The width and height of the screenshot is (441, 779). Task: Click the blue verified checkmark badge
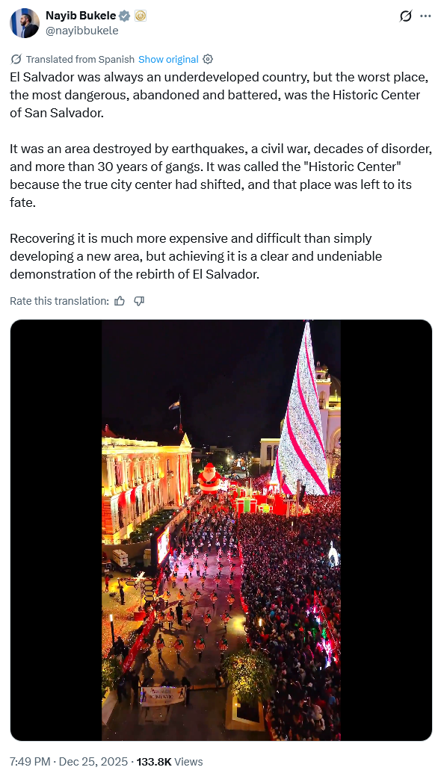tap(124, 16)
